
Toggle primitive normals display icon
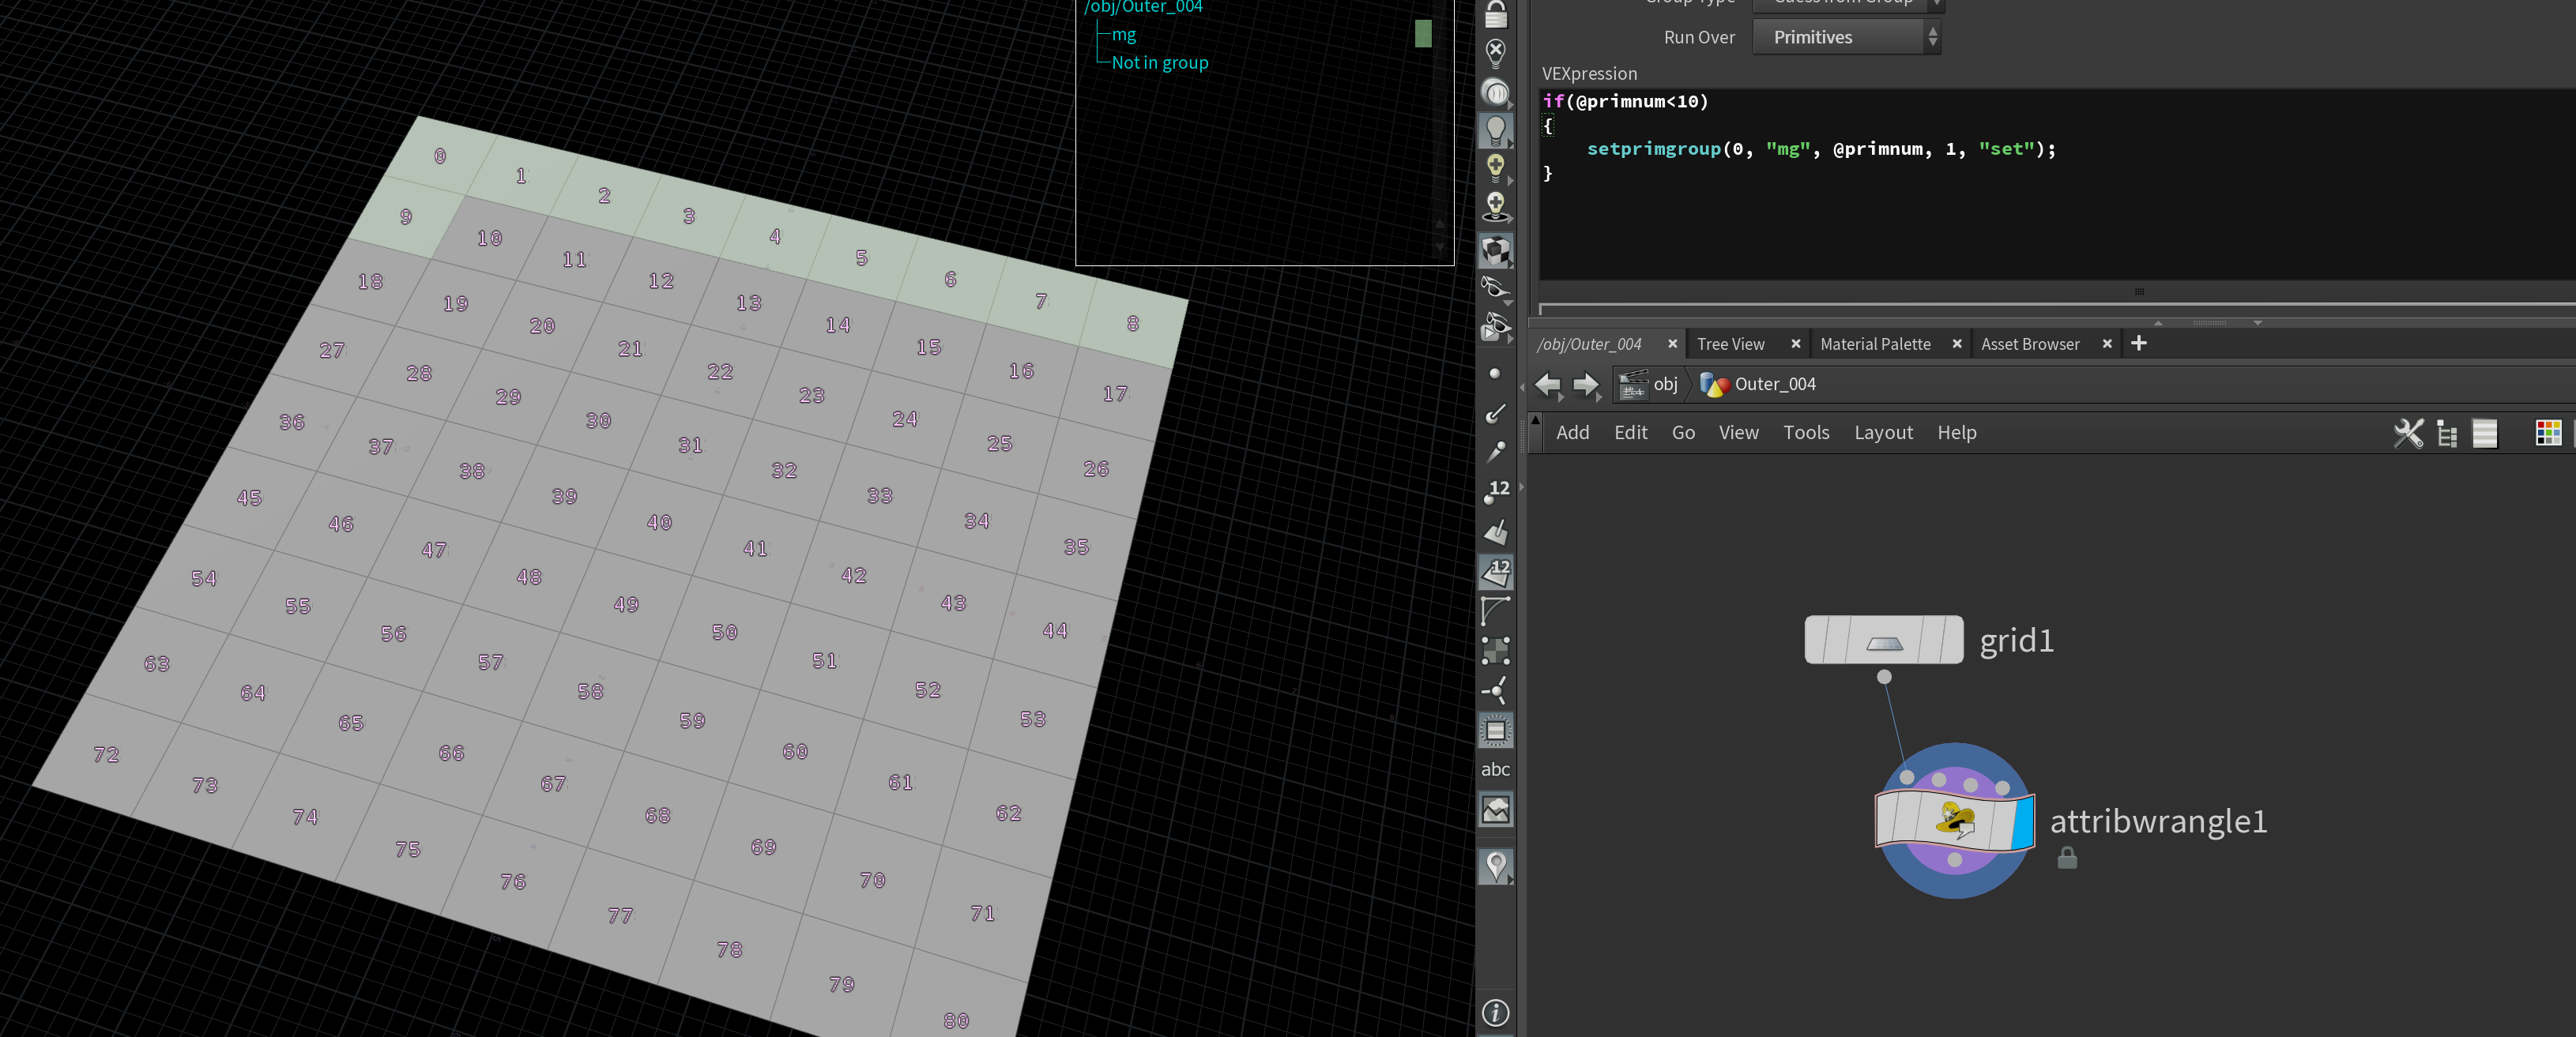(x=1495, y=532)
